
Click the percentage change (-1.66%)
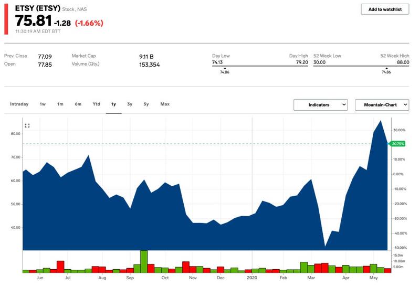click(x=89, y=23)
